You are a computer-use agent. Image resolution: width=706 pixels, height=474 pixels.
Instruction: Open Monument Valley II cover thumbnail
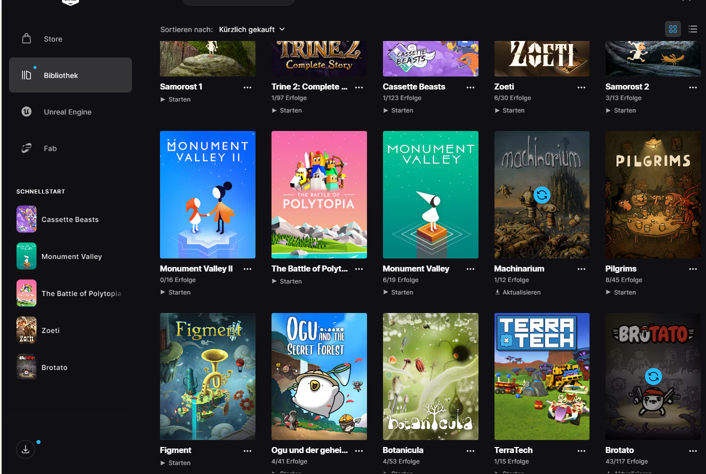[x=207, y=194]
